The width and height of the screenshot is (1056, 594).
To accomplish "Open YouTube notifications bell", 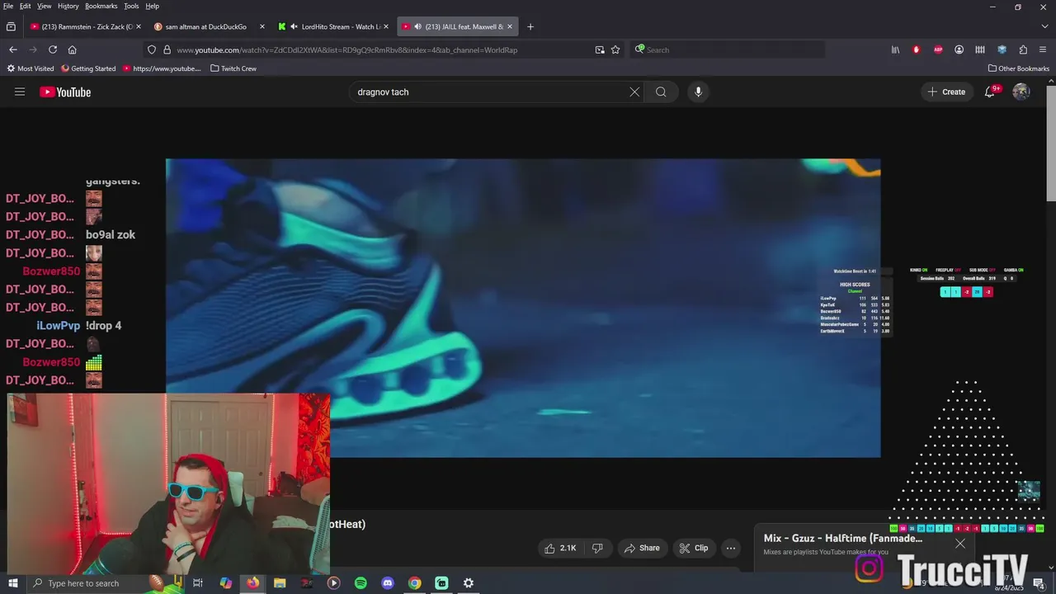I will (990, 92).
